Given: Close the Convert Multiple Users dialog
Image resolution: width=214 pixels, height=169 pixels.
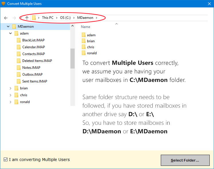Looking at the screenshot, I should [209, 4].
